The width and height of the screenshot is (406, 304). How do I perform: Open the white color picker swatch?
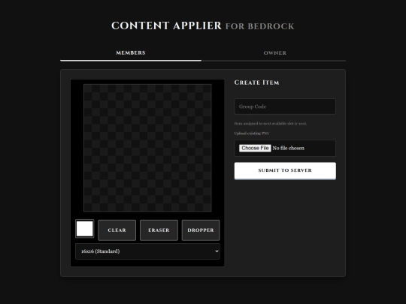(x=85, y=228)
